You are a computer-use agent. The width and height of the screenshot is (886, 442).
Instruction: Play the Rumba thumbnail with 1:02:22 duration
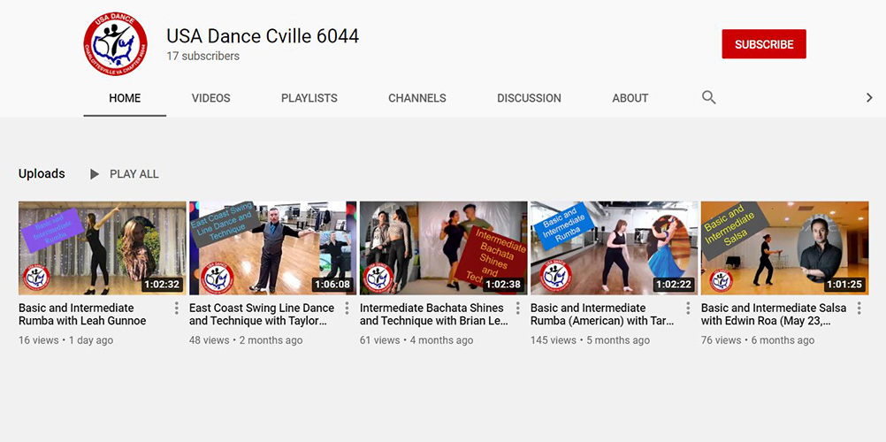(x=615, y=248)
